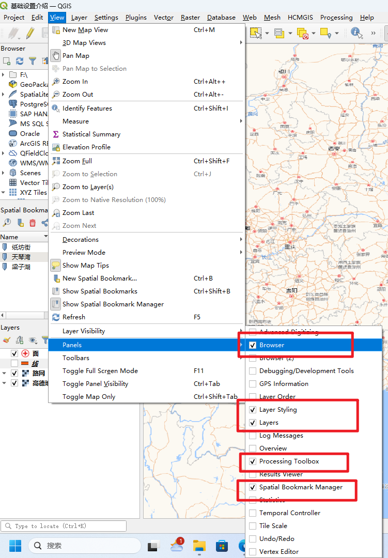Click the Windows taskbar 搜索 box
Viewport: 388px width, 558px height.
coord(85,546)
